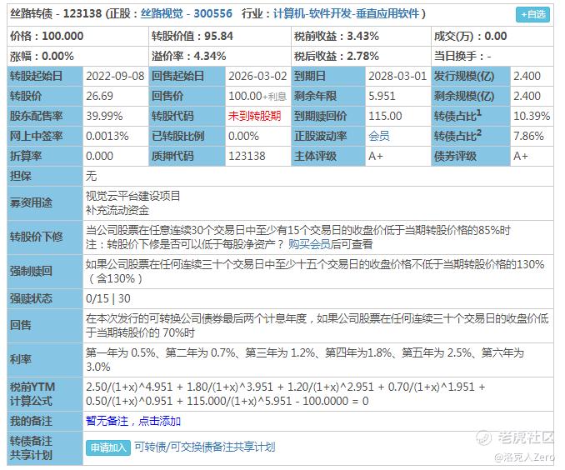The image size is (565, 470).
Task: Click the 税前YTM计算公式 row header
Action: coord(45,394)
